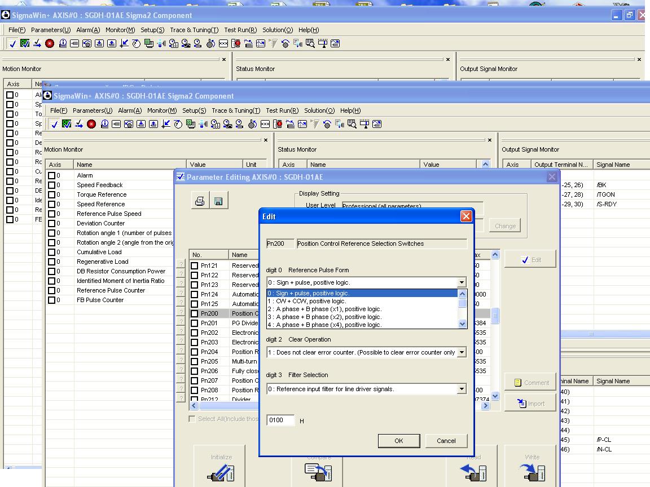Collapse the Reference Pulse Form dropdown arrow
This screenshot has width=650, height=487.
462,282
